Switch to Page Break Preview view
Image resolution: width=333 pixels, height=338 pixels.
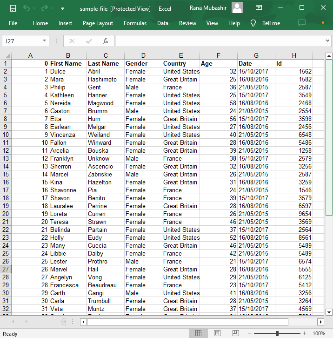[x=235, y=333]
